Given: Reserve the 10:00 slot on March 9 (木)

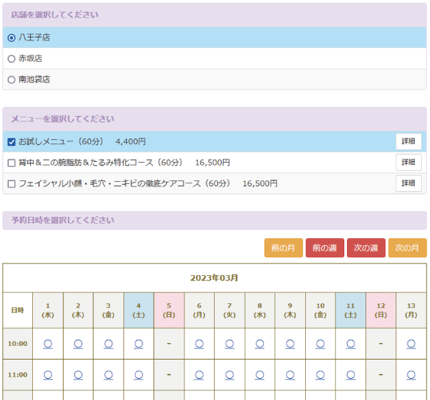Looking at the screenshot, I should pos(290,344).
